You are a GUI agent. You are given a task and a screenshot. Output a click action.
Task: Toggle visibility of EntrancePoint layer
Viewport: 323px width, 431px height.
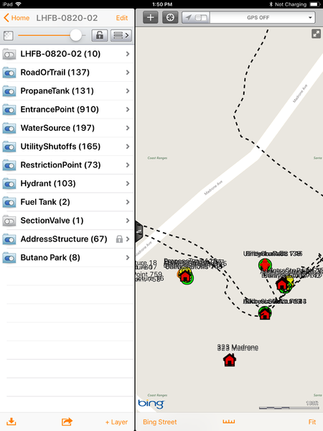(x=9, y=110)
